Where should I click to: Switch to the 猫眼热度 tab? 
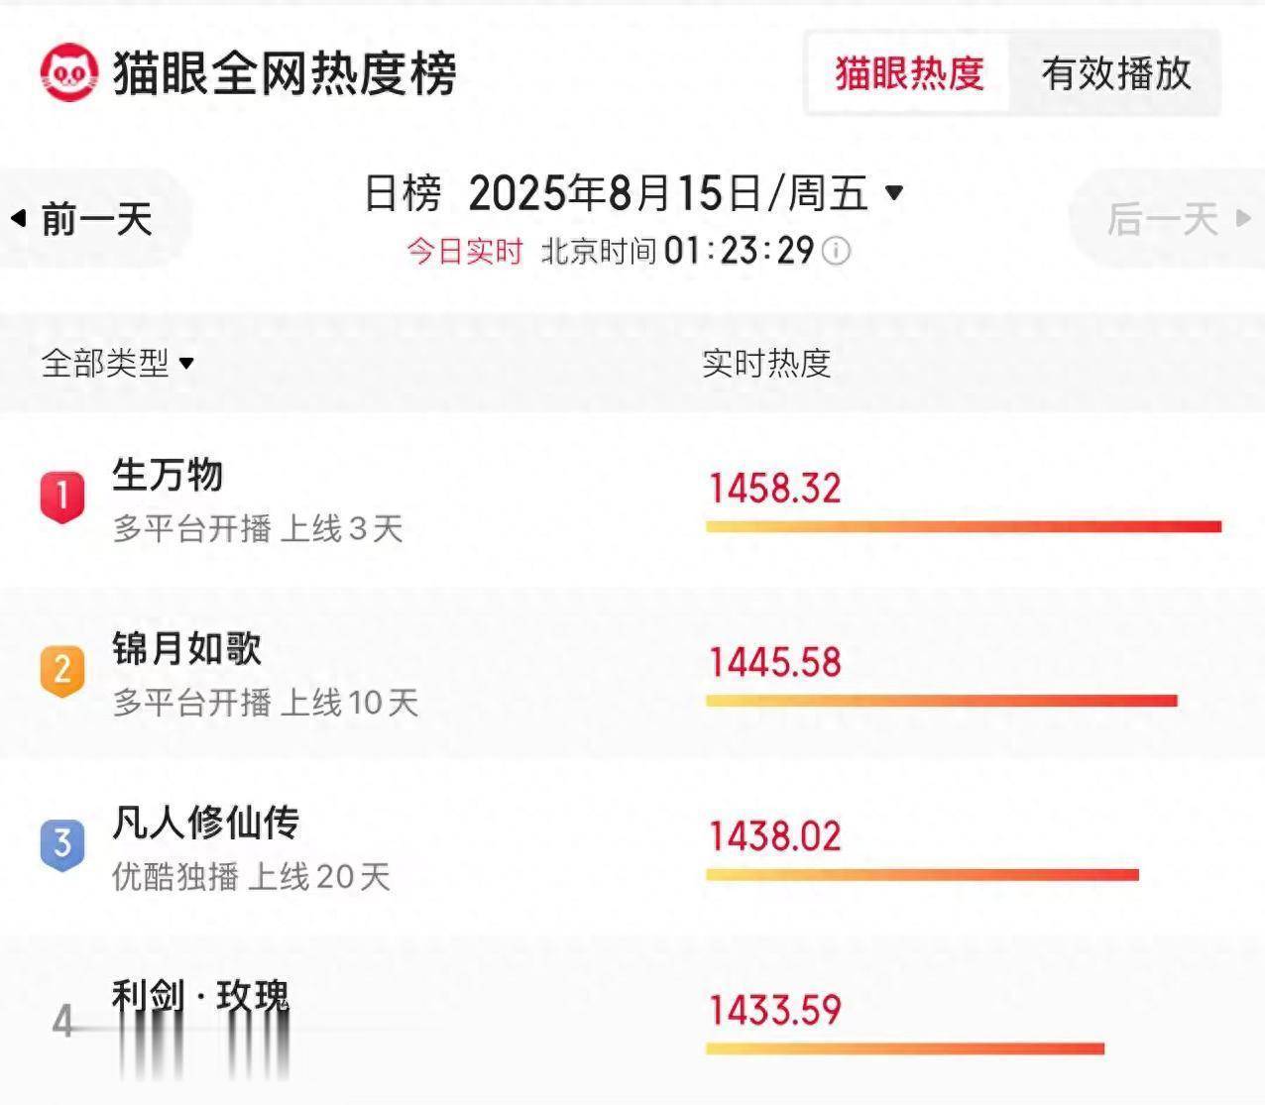pyautogui.click(x=909, y=73)
